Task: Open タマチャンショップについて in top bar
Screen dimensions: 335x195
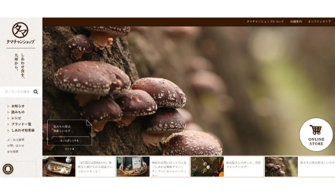Action: point(265,22)
